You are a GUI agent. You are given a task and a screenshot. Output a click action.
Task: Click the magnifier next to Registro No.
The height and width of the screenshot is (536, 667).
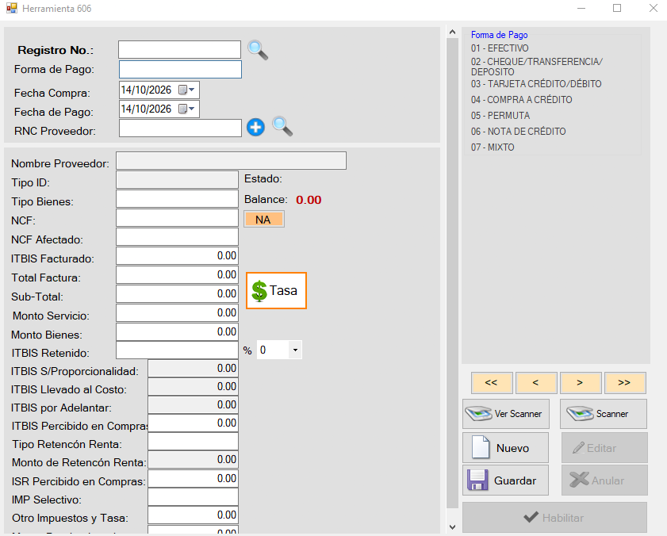(x=258, y=50)
